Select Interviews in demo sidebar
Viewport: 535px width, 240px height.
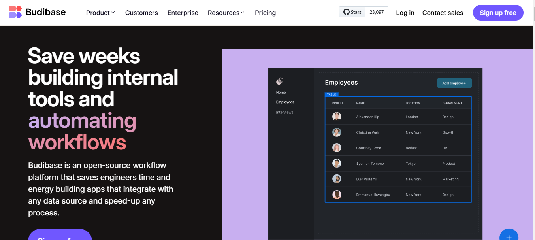tap(284, 112)
